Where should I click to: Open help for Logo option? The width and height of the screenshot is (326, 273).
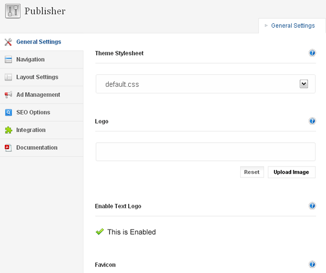pyautogui.click(x=312, y=122)
